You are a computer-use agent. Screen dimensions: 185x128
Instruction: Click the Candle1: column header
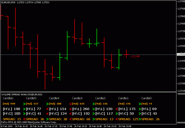[124, 98]
